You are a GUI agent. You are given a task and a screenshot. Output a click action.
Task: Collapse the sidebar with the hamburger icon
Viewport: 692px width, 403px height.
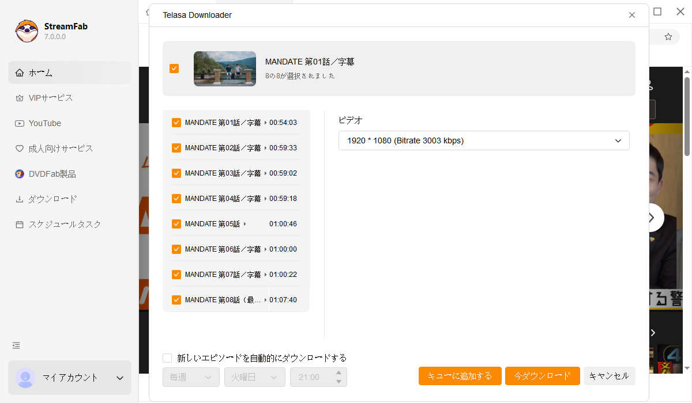[16, 345]
